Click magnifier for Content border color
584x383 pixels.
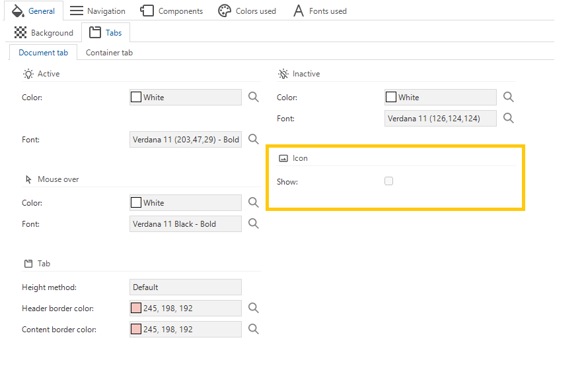[253, 329]
